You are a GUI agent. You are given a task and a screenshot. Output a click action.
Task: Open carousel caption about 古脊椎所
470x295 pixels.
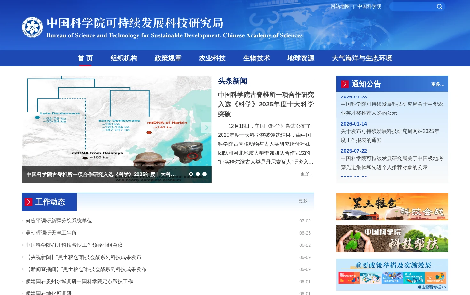click(101, 175)
